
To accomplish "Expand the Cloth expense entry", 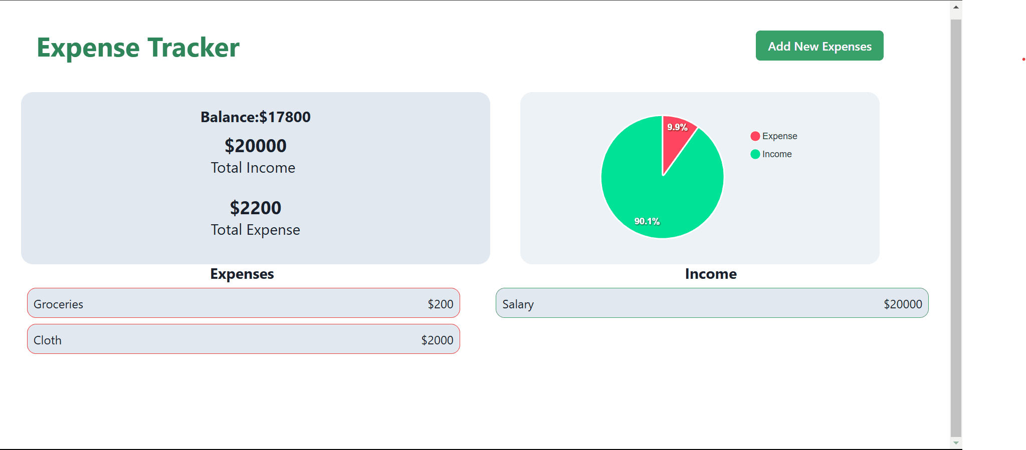I will pyautogui.click(x=243, y=339).
